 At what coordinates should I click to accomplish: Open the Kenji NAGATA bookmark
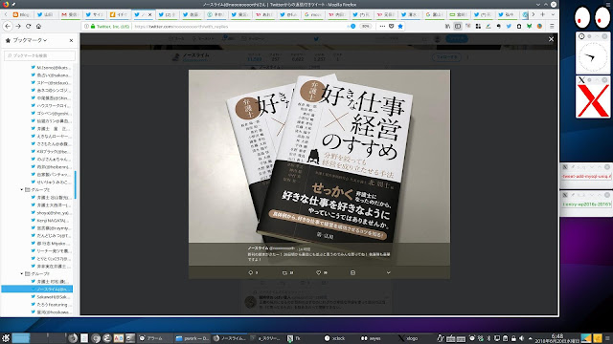[x=51, y=221]
